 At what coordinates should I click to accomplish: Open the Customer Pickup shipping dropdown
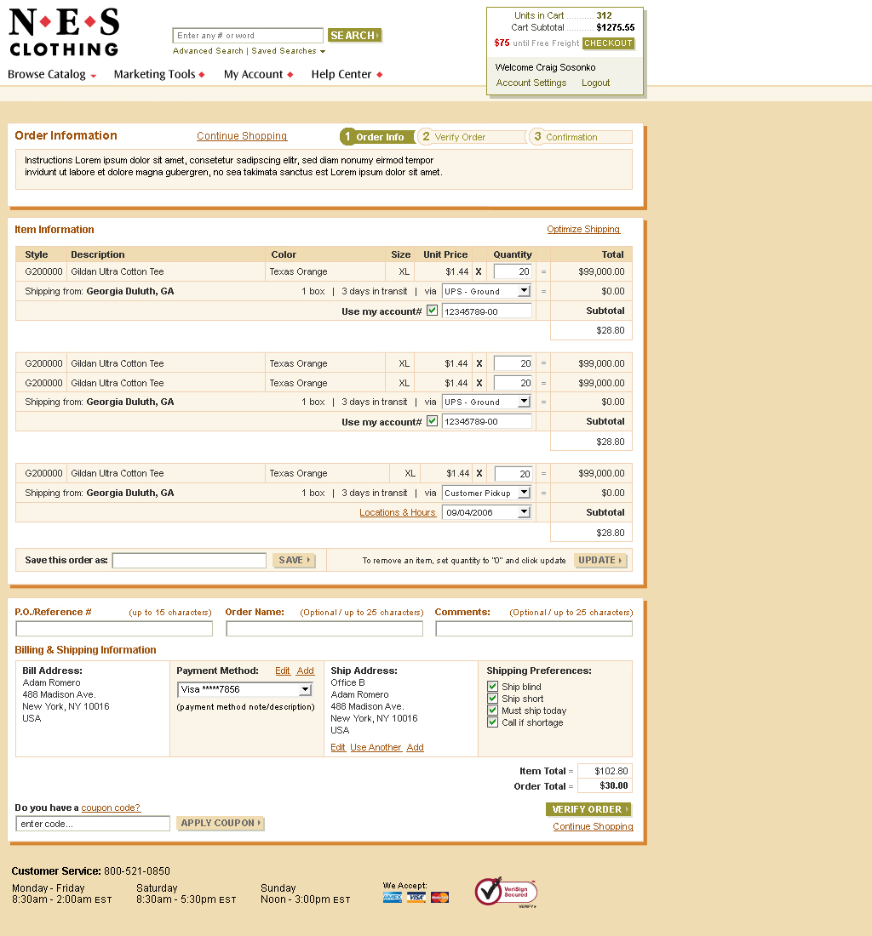(486, 493)
